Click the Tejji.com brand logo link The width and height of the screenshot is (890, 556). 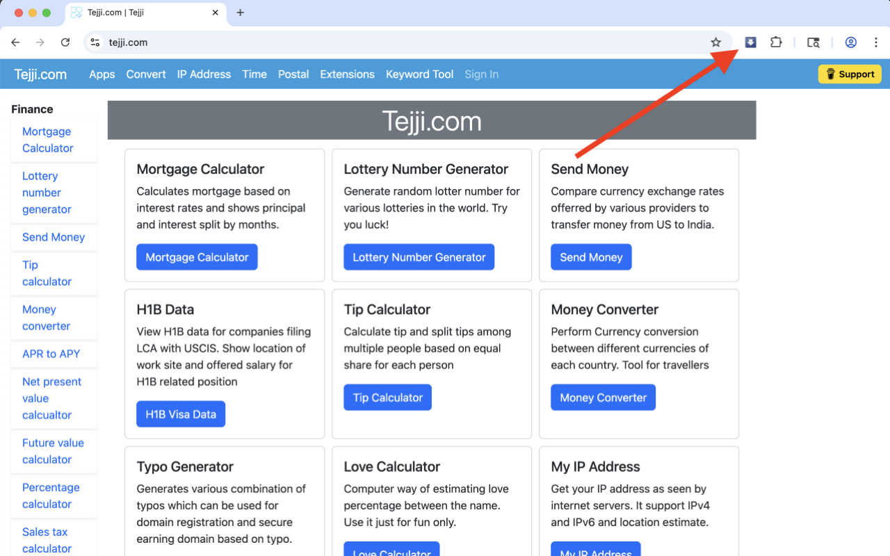point(40,74)
